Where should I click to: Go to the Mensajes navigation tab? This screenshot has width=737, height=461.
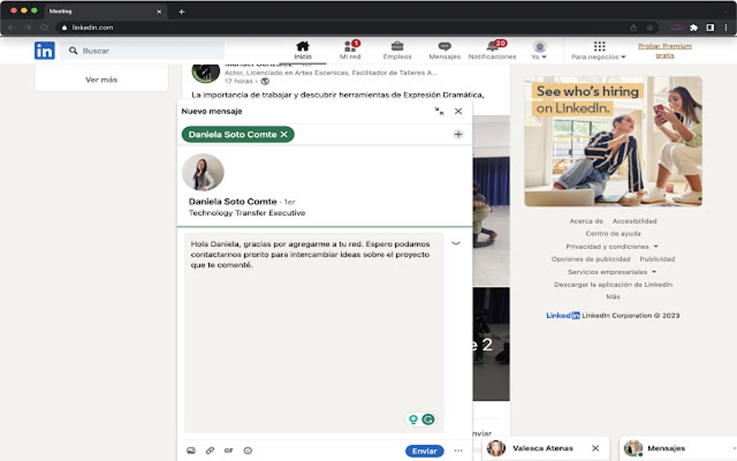444,50
